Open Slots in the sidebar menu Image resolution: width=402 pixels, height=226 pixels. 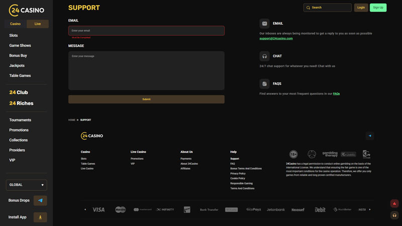(x=14, y=36)
